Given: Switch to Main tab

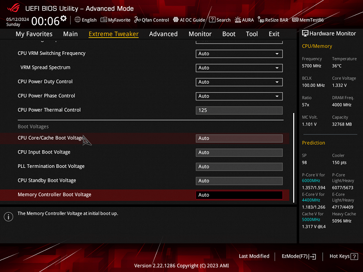Looking at the screenshot, I should coord(70,34).
